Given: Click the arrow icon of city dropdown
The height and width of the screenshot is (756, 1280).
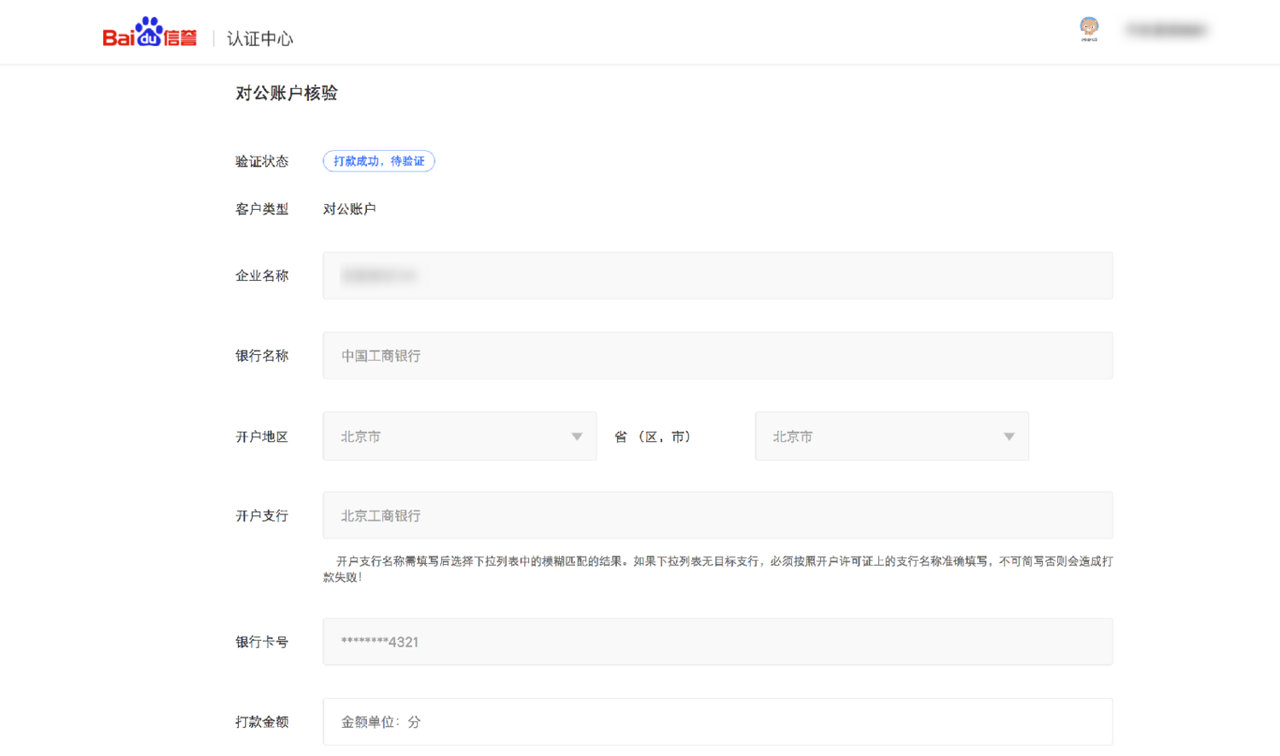Looking at the screenshot, I should [1009, 437].
